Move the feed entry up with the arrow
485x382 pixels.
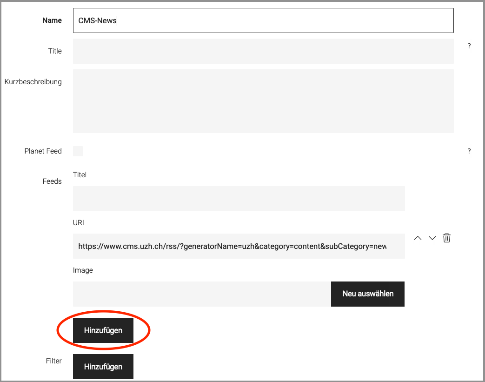point(418,238)
